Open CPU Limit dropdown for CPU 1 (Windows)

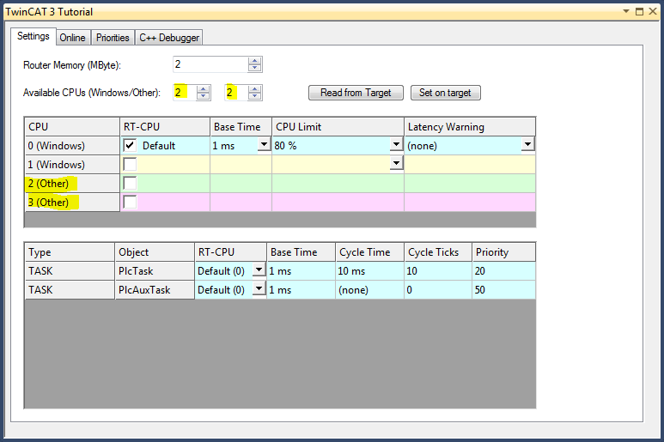[396, 163]
